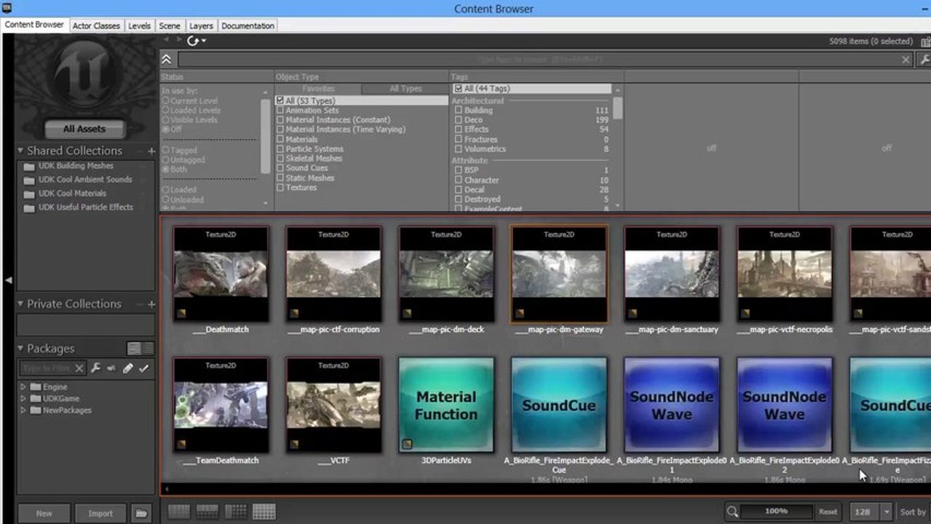The width and height of the screenshot is (931, 524).
Task: Click the packages pencil icon
Action: (x=127, y=368)
